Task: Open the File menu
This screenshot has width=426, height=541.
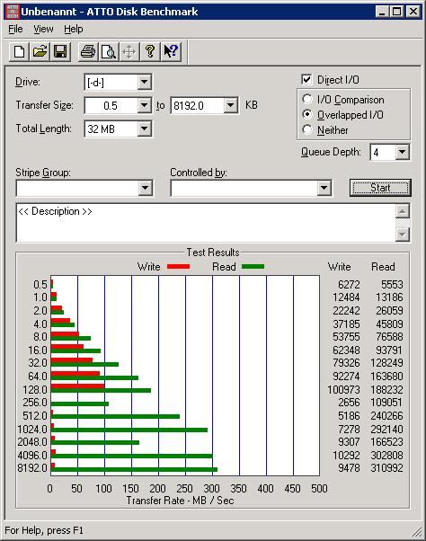Action: [x=15, y=29]
